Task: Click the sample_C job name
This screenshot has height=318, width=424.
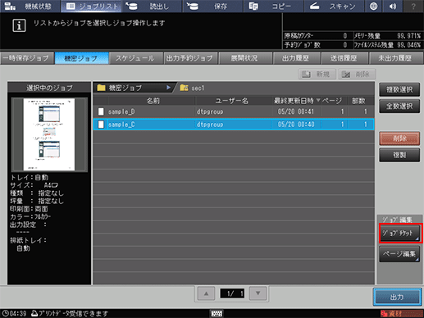Action: 121,125
